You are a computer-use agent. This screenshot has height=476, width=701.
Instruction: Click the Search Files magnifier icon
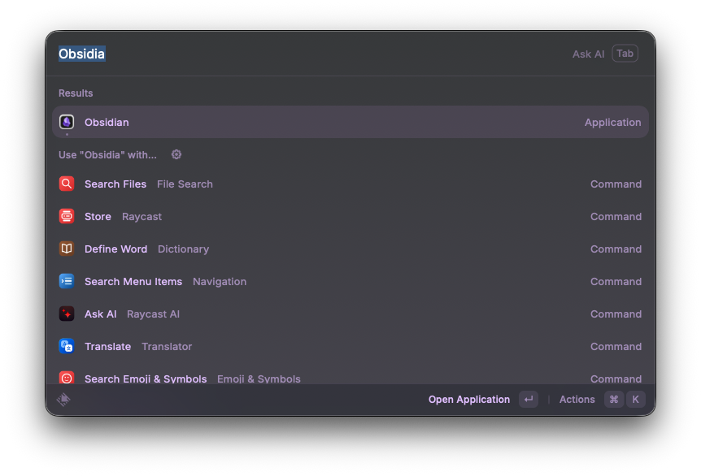coord(67,184)
